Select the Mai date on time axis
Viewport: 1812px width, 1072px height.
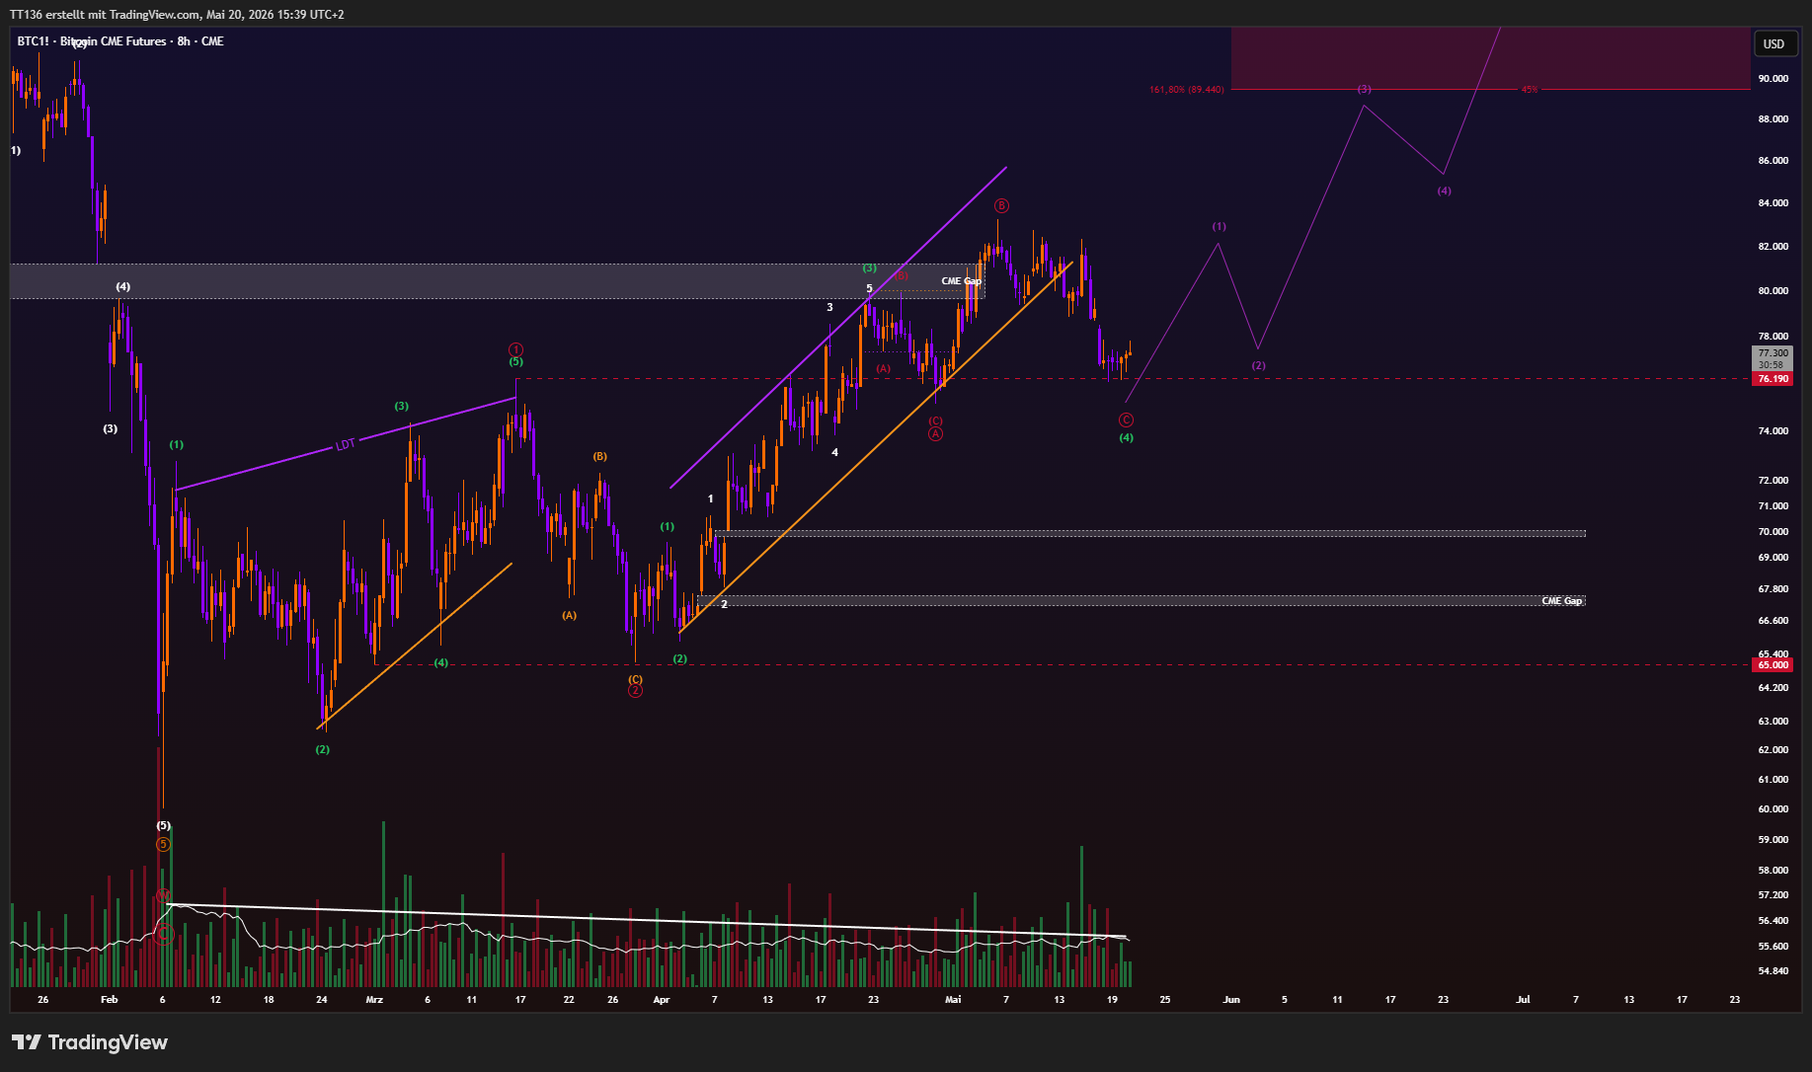tap(953, 1000)
